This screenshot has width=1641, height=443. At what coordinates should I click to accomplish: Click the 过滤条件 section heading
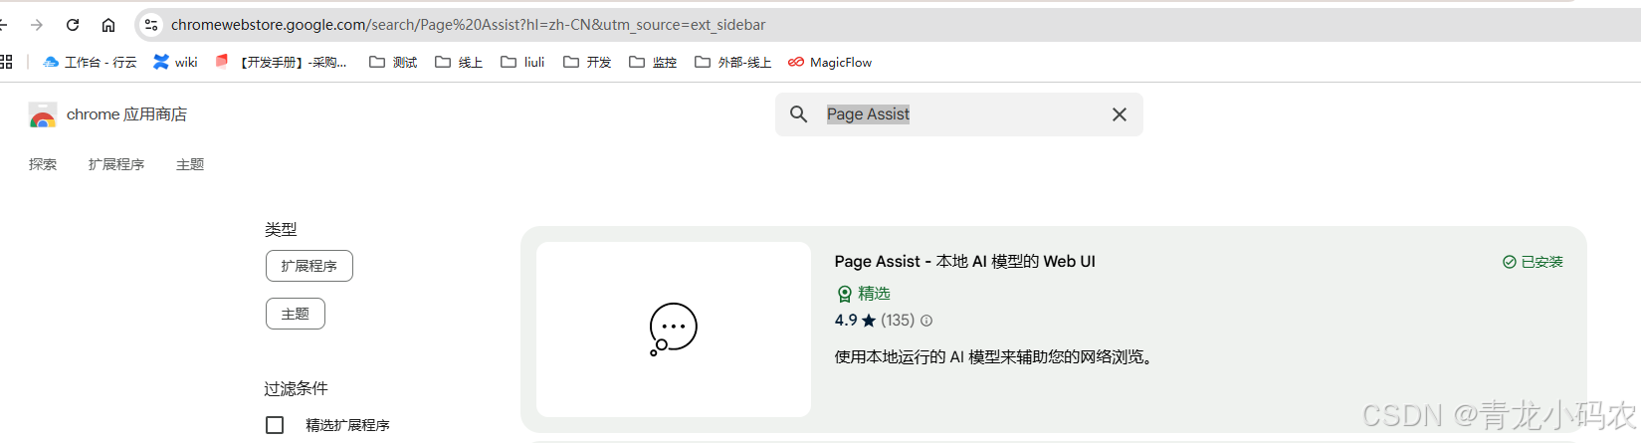(x=297, y=388)
